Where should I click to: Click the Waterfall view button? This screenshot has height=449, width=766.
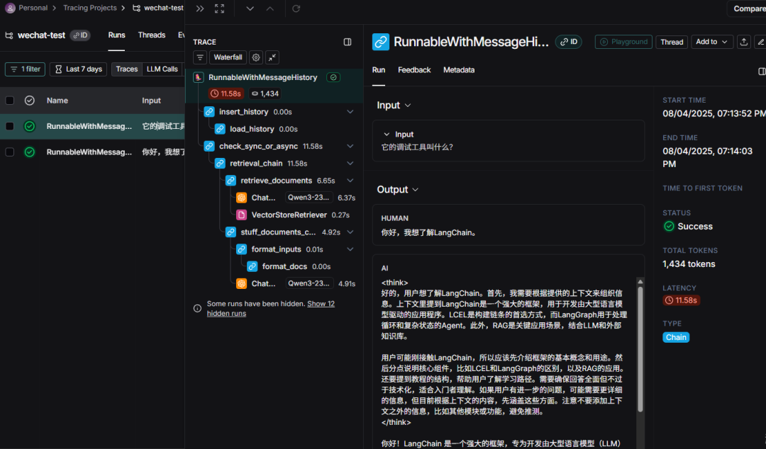pos(228,57)
